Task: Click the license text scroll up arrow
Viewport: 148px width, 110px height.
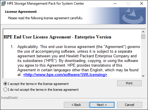Action: (143, 32)
